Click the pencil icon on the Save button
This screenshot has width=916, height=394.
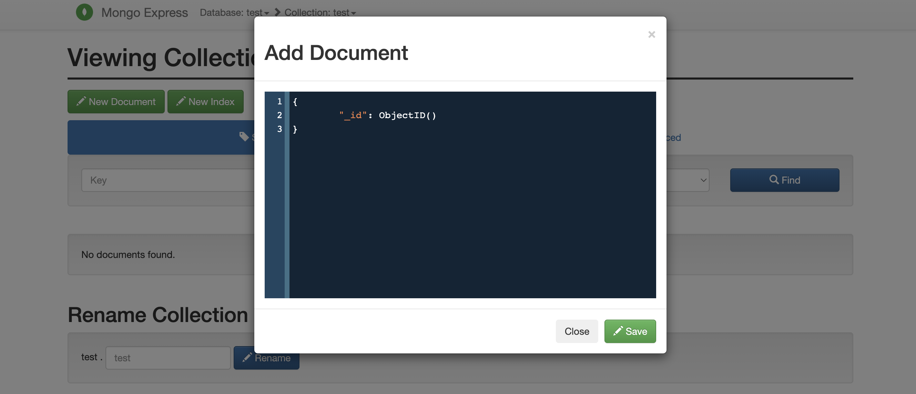tap(618, 331)
